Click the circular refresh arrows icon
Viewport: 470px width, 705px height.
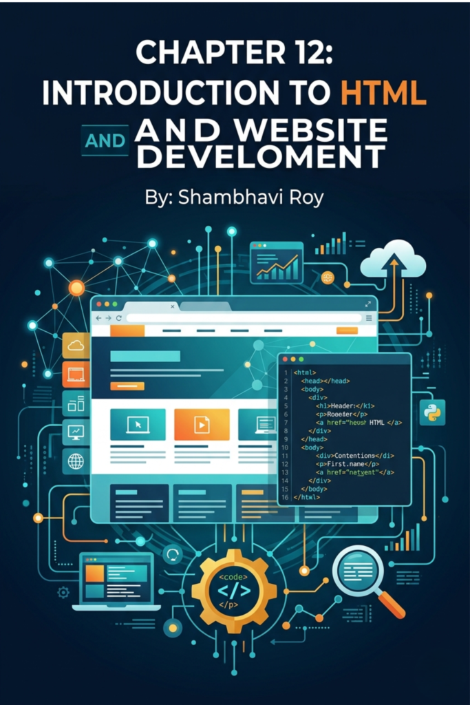point(172,555)
